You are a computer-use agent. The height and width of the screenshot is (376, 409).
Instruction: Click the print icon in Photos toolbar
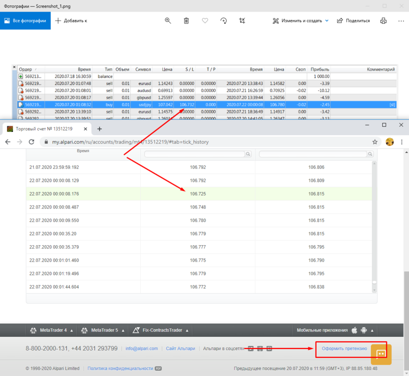(383, 21)
